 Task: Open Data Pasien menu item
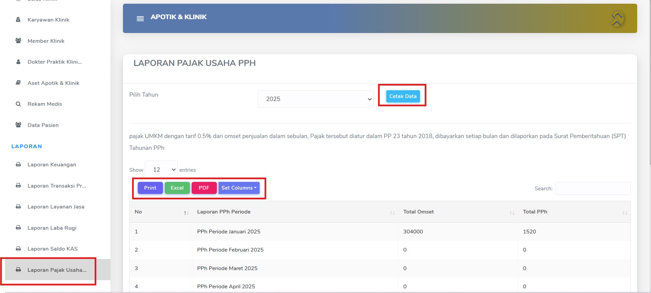(43, 125)
